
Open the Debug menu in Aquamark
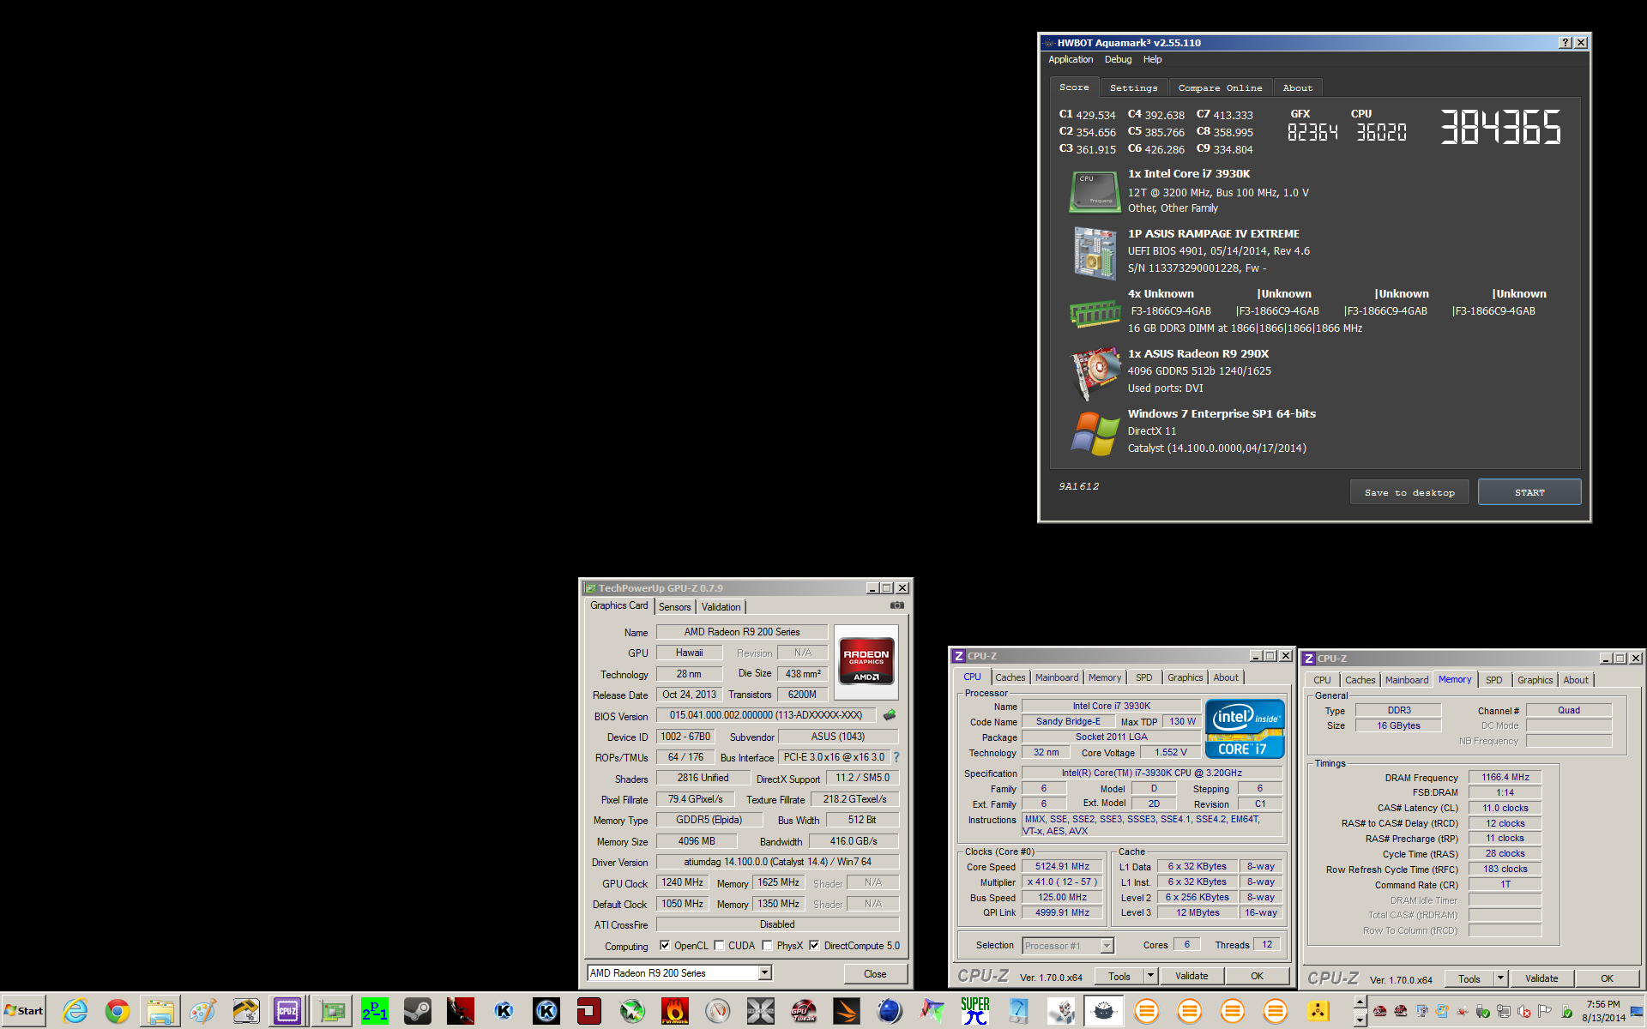(1118, 59)
